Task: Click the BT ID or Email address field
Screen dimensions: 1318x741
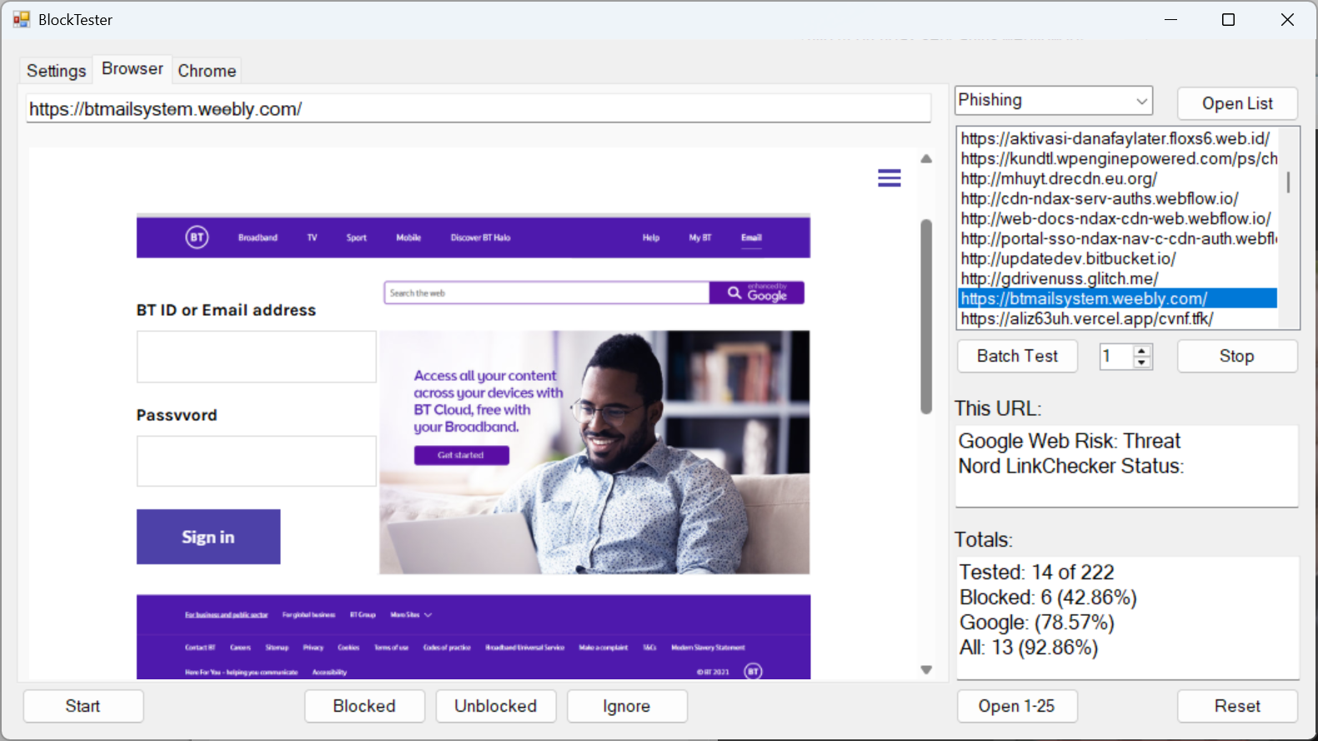Action: click(257, 357)
